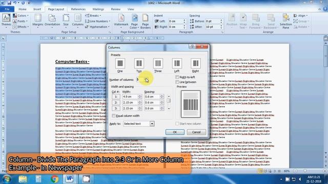Launch Google Chrome from taskbar
The width and height of the screenshot is (328, 184).
click(x=55, y=179)
